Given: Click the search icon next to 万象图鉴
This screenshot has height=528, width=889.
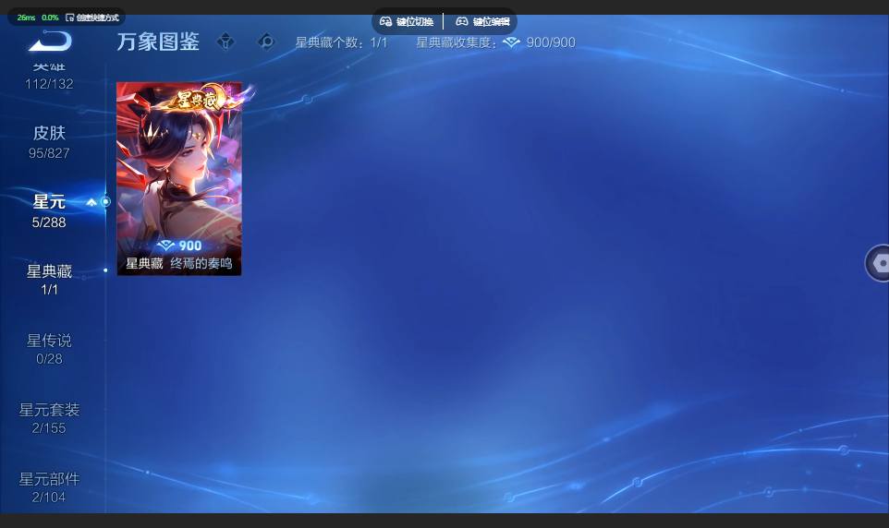Looking at the screenshot, I should click(x=266, y=42).
